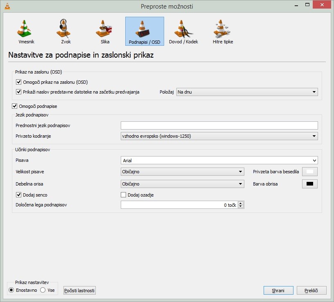Click the Prednostni jezik podnapisov text field
The image size is (334, 302).
tap(219, 125)
